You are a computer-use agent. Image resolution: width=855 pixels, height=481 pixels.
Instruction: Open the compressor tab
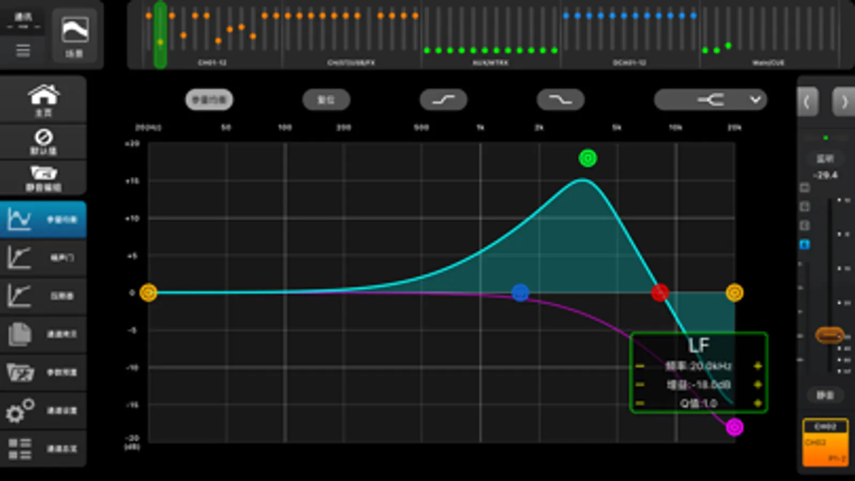[x=43, y=296]
